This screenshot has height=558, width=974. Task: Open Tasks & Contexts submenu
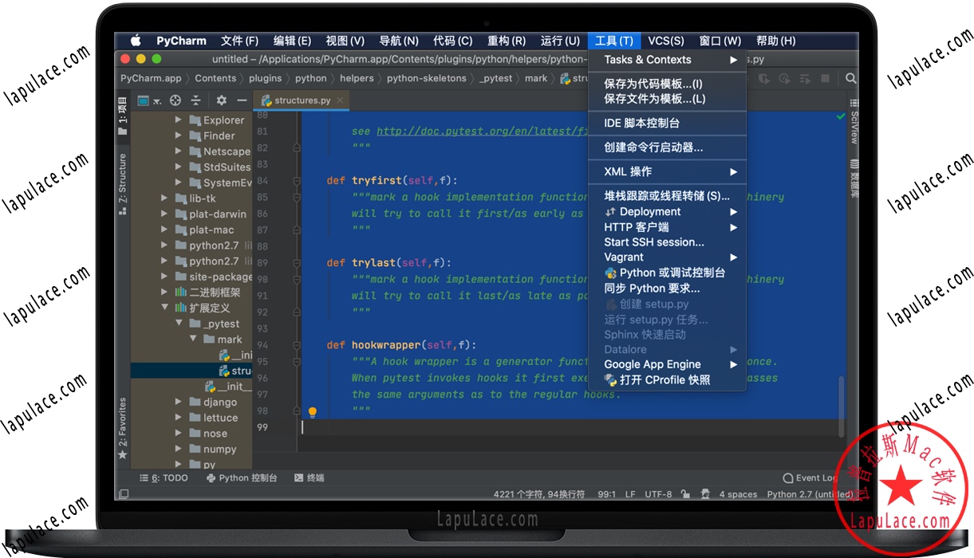pos(667,60)
